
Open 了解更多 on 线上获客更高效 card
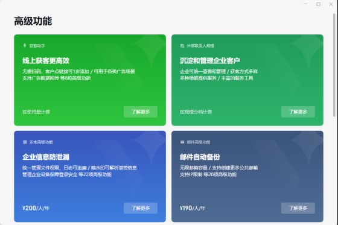coord(141,112)
